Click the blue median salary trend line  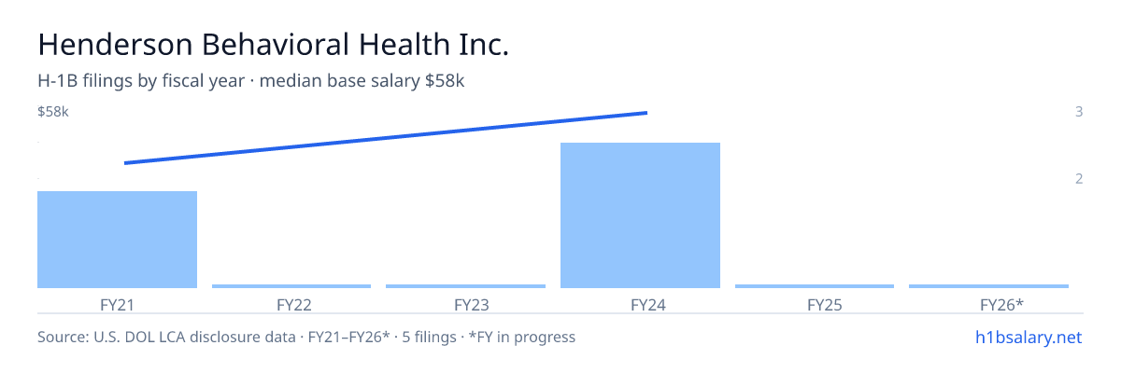(x=385, y=138)
